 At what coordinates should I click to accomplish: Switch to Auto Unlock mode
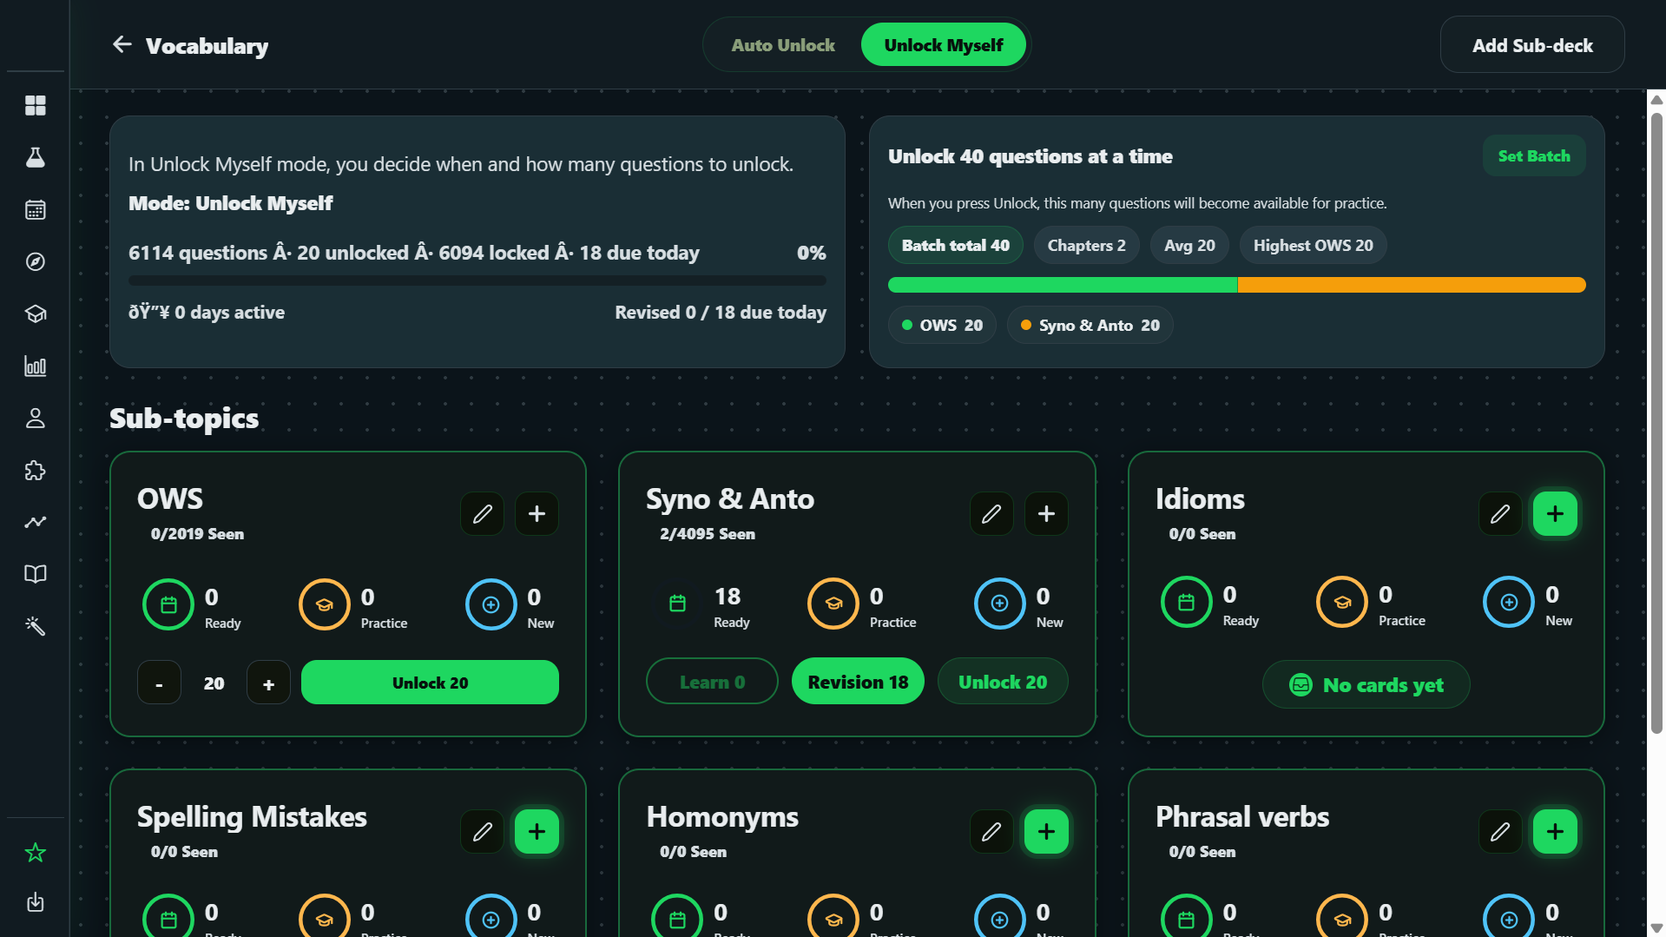[x=783, y=45]
